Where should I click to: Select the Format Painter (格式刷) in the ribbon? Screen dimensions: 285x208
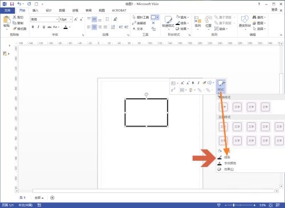coord(19,28)
